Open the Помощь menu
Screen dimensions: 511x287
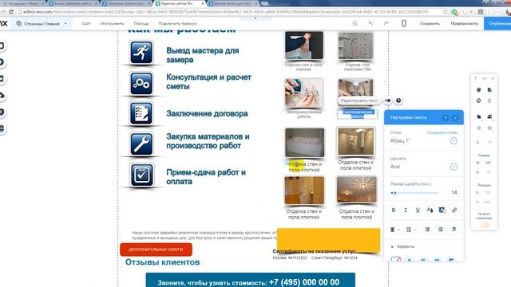[x=141, y=23]
